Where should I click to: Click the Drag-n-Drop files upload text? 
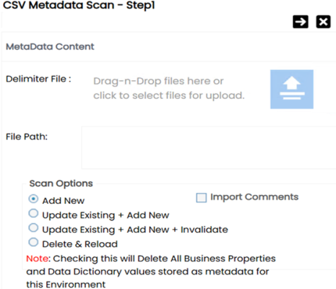169,88
